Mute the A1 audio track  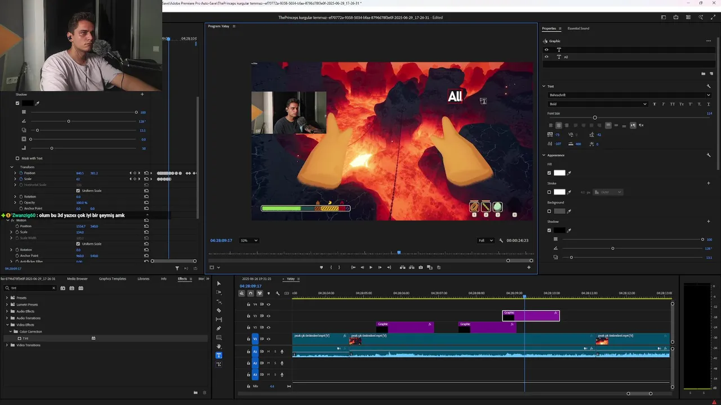click(x=268, y=352)
